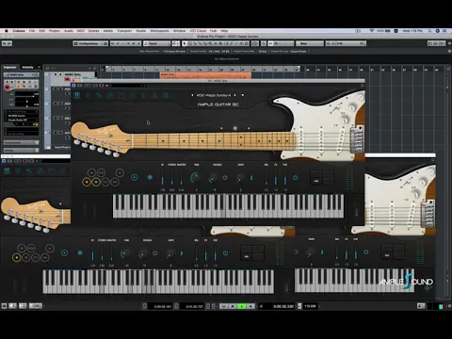Click the Wi-Fi icon in the macOS menu bar
The height and width of the screenshot is (339, 452).
click(372, 31)
